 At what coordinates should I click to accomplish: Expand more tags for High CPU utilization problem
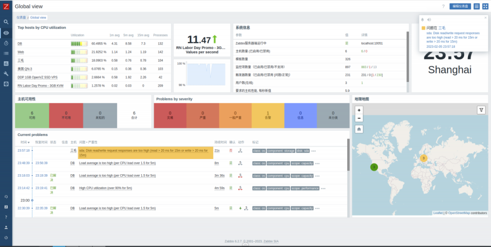(323, 189)
